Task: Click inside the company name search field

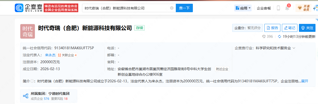Action: [x=125, y=8]
